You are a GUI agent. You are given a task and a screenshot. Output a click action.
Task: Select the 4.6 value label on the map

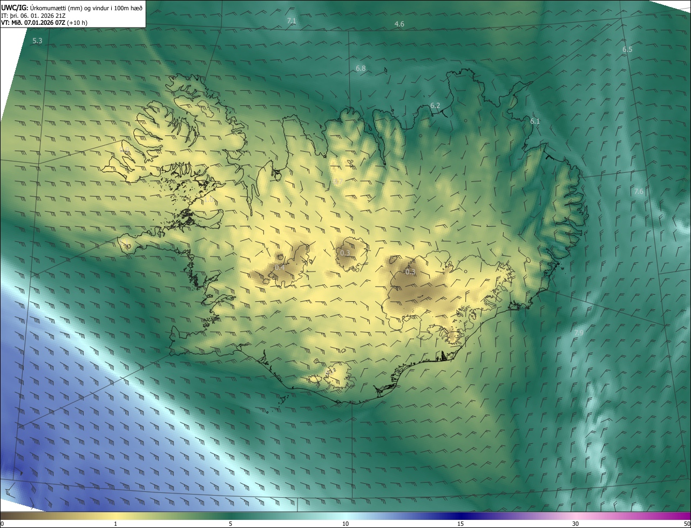(x=399, y=24)
